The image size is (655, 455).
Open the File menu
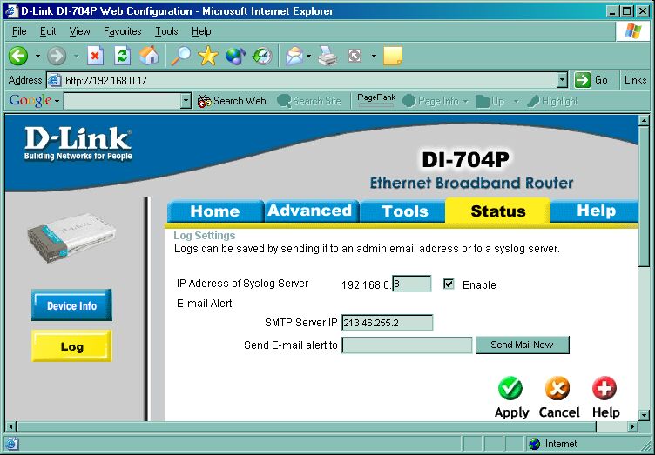pos(19,31)
